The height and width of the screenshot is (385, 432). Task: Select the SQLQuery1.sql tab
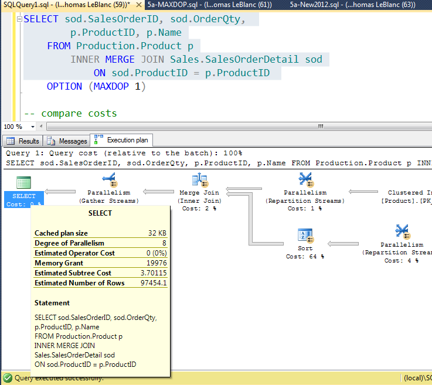pyautogui.click(x=67, y=5)
